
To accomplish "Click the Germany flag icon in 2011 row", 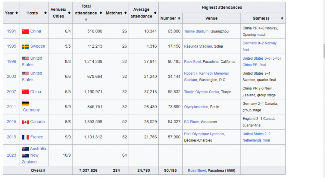I will (25, 104).
